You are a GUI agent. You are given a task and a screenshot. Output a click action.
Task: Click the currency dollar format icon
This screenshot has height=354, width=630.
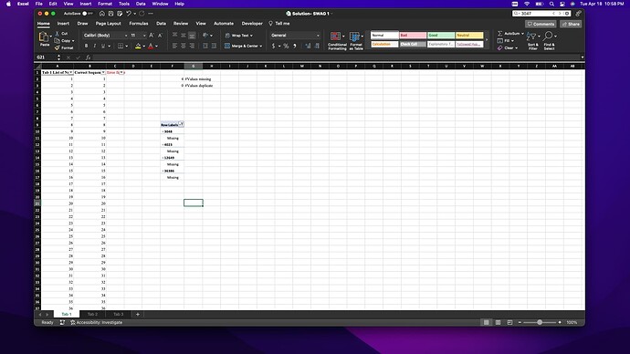pos(274,47)
